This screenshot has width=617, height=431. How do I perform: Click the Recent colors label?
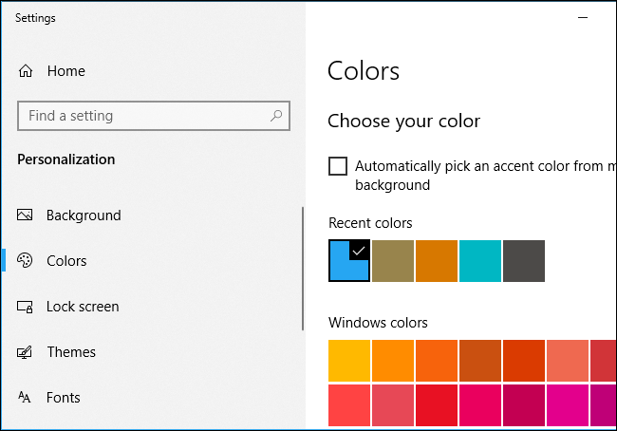[370, 223]
